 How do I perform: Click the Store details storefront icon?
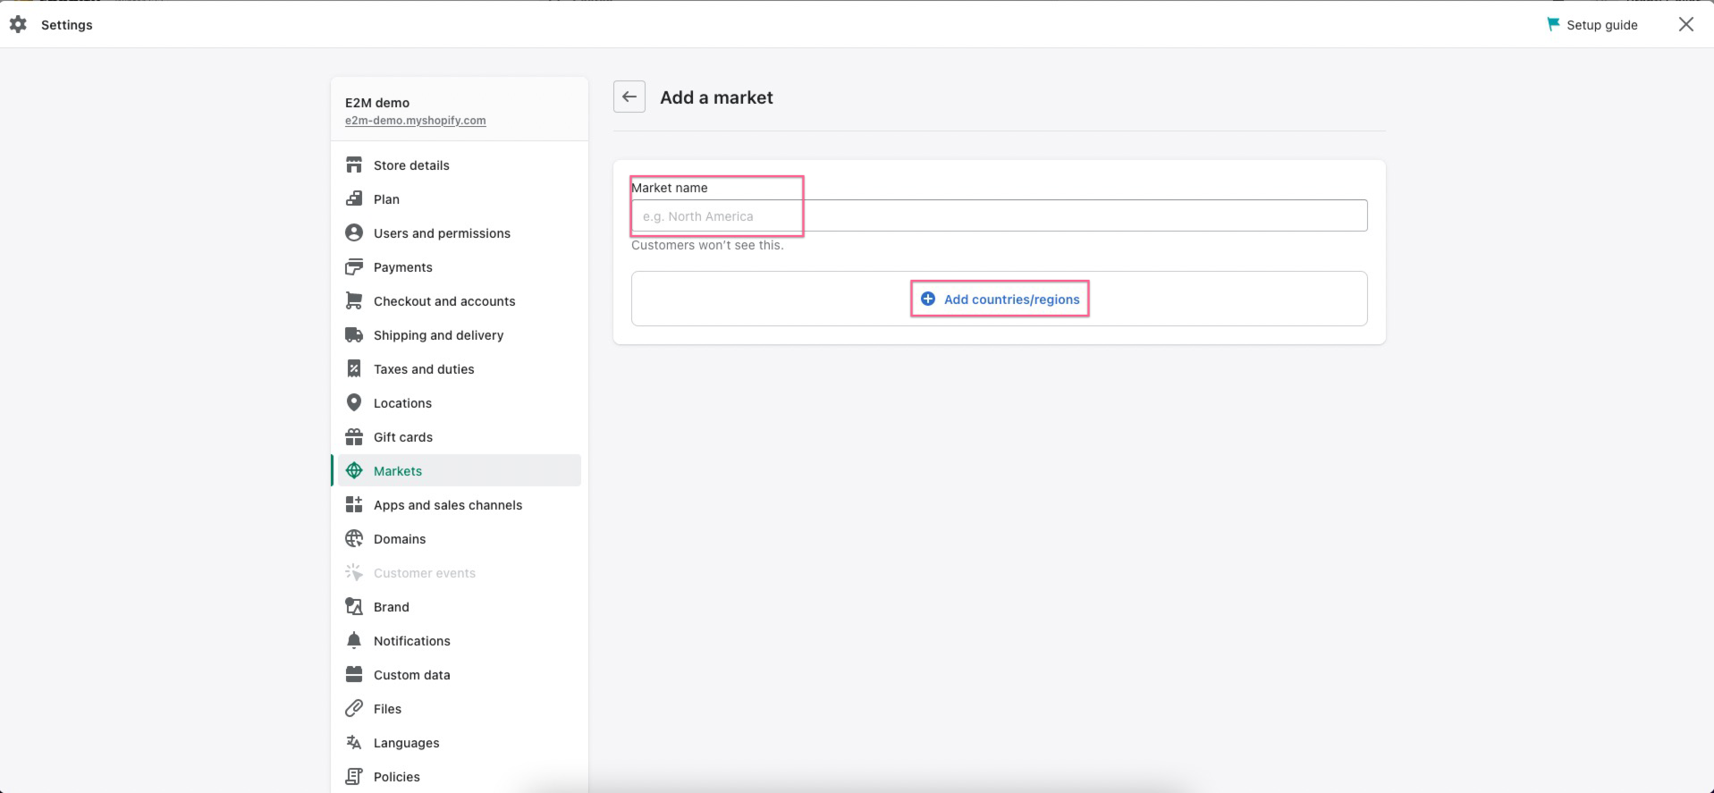point(354,165)
